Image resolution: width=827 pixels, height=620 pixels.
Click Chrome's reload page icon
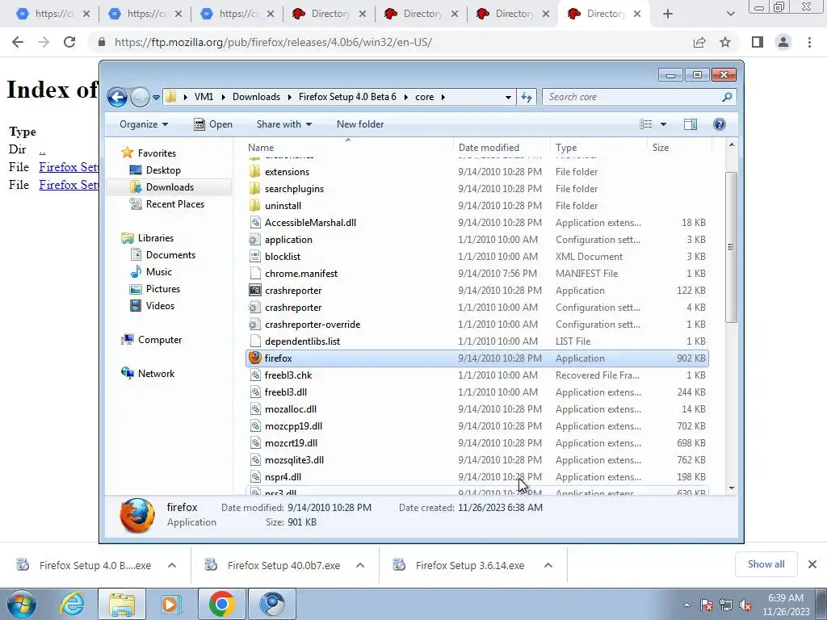pos(69,42)
